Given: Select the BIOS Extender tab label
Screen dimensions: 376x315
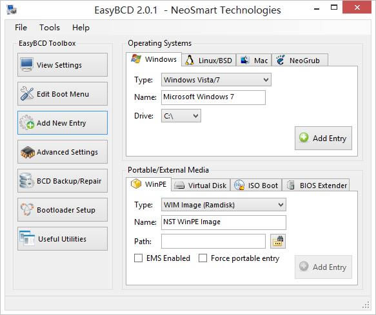Looking at the screenshot, I should tap(324, 186).
